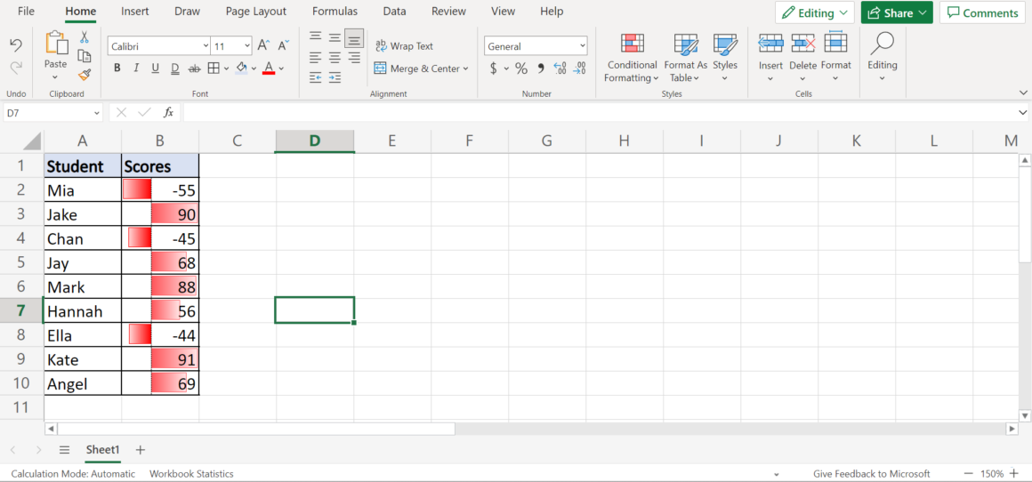This screenshot has width=1032, height=482.
Task: Toggle Bold formatting
Action: (x=117, y=68)
